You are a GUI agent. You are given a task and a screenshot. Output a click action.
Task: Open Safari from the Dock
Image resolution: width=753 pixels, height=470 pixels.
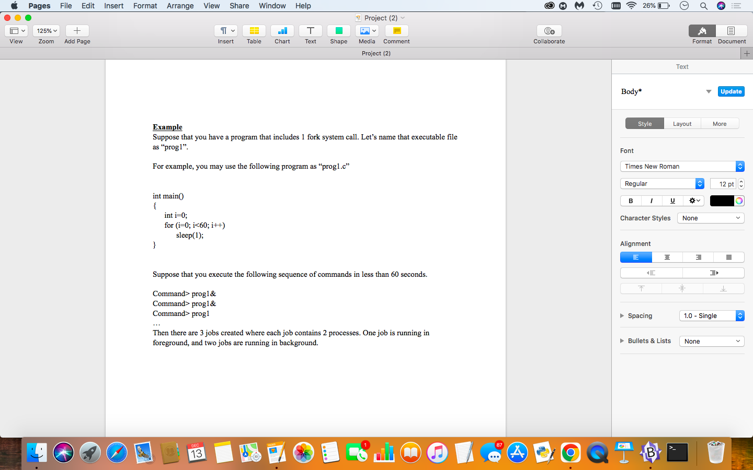coord(117,453)
